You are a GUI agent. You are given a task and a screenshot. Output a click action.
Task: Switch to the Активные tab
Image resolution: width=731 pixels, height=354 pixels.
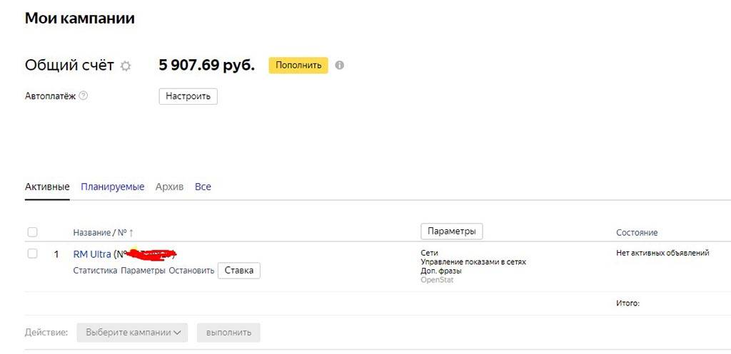[47, 187]
